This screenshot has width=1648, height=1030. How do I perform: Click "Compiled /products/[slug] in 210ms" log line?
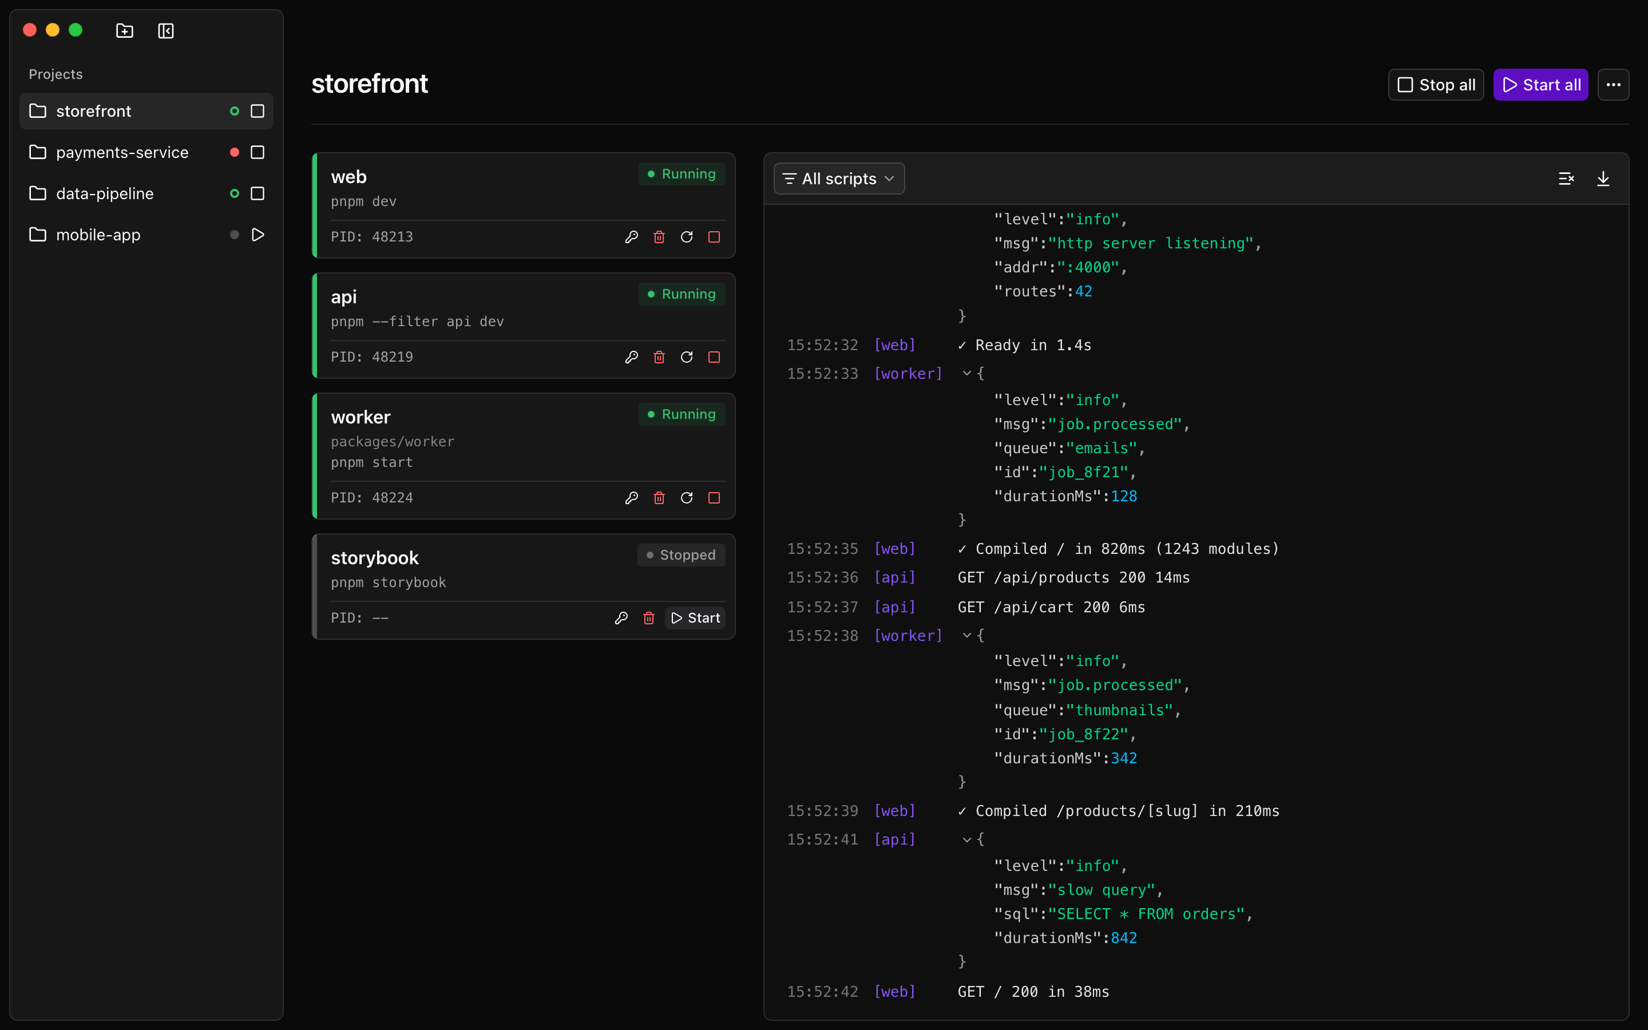pyautogui.click(x=1119, y=811)
